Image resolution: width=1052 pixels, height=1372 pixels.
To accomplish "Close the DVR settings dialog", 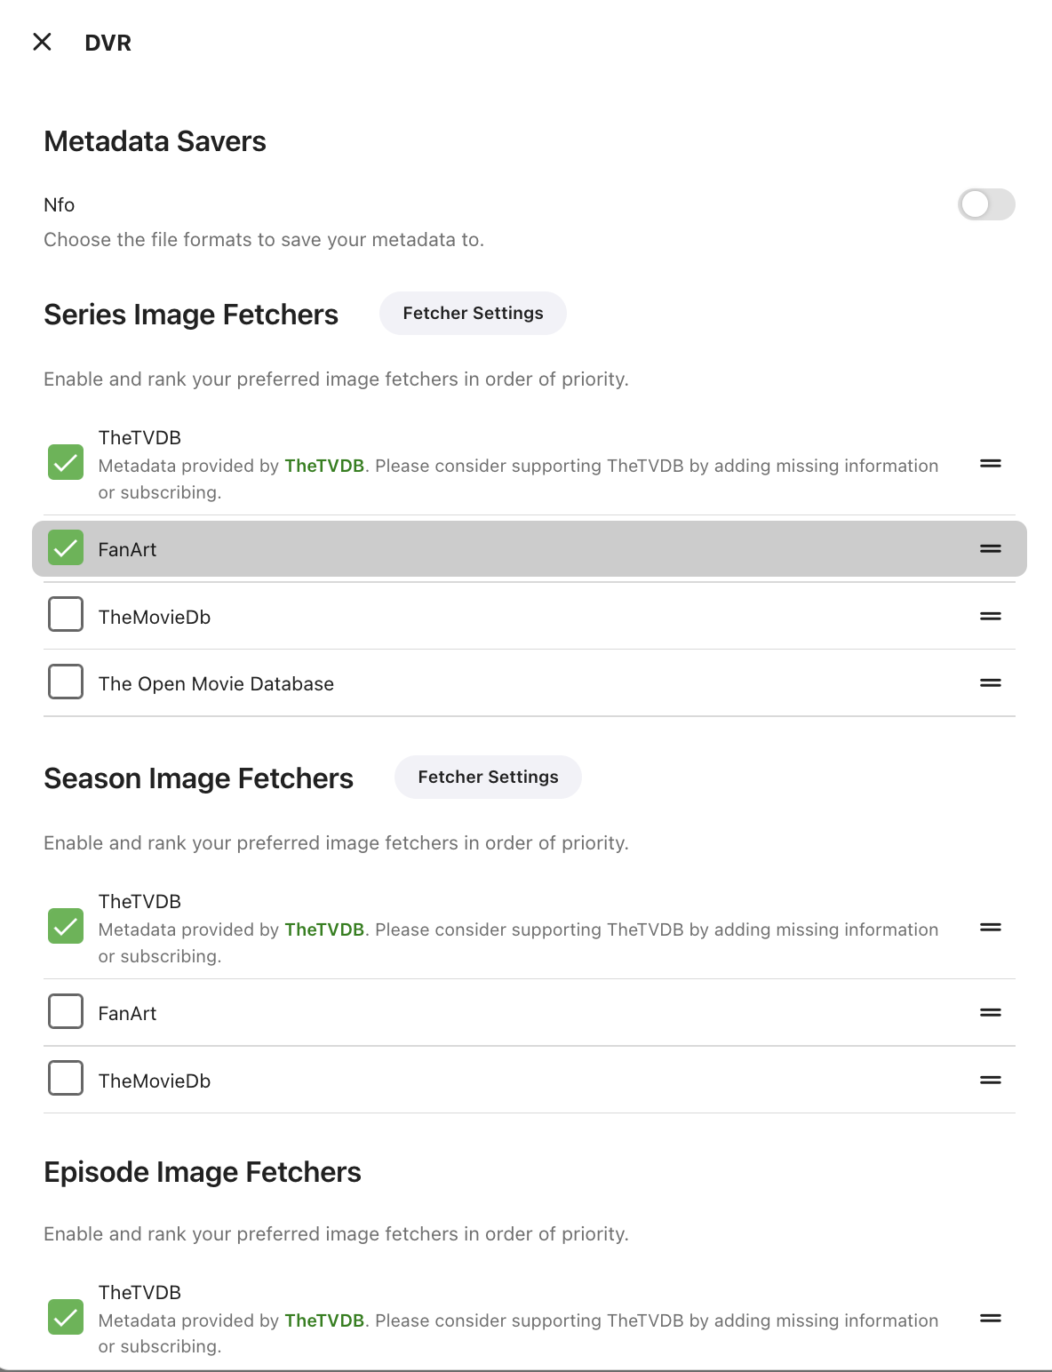I will [x=42, y=42].
